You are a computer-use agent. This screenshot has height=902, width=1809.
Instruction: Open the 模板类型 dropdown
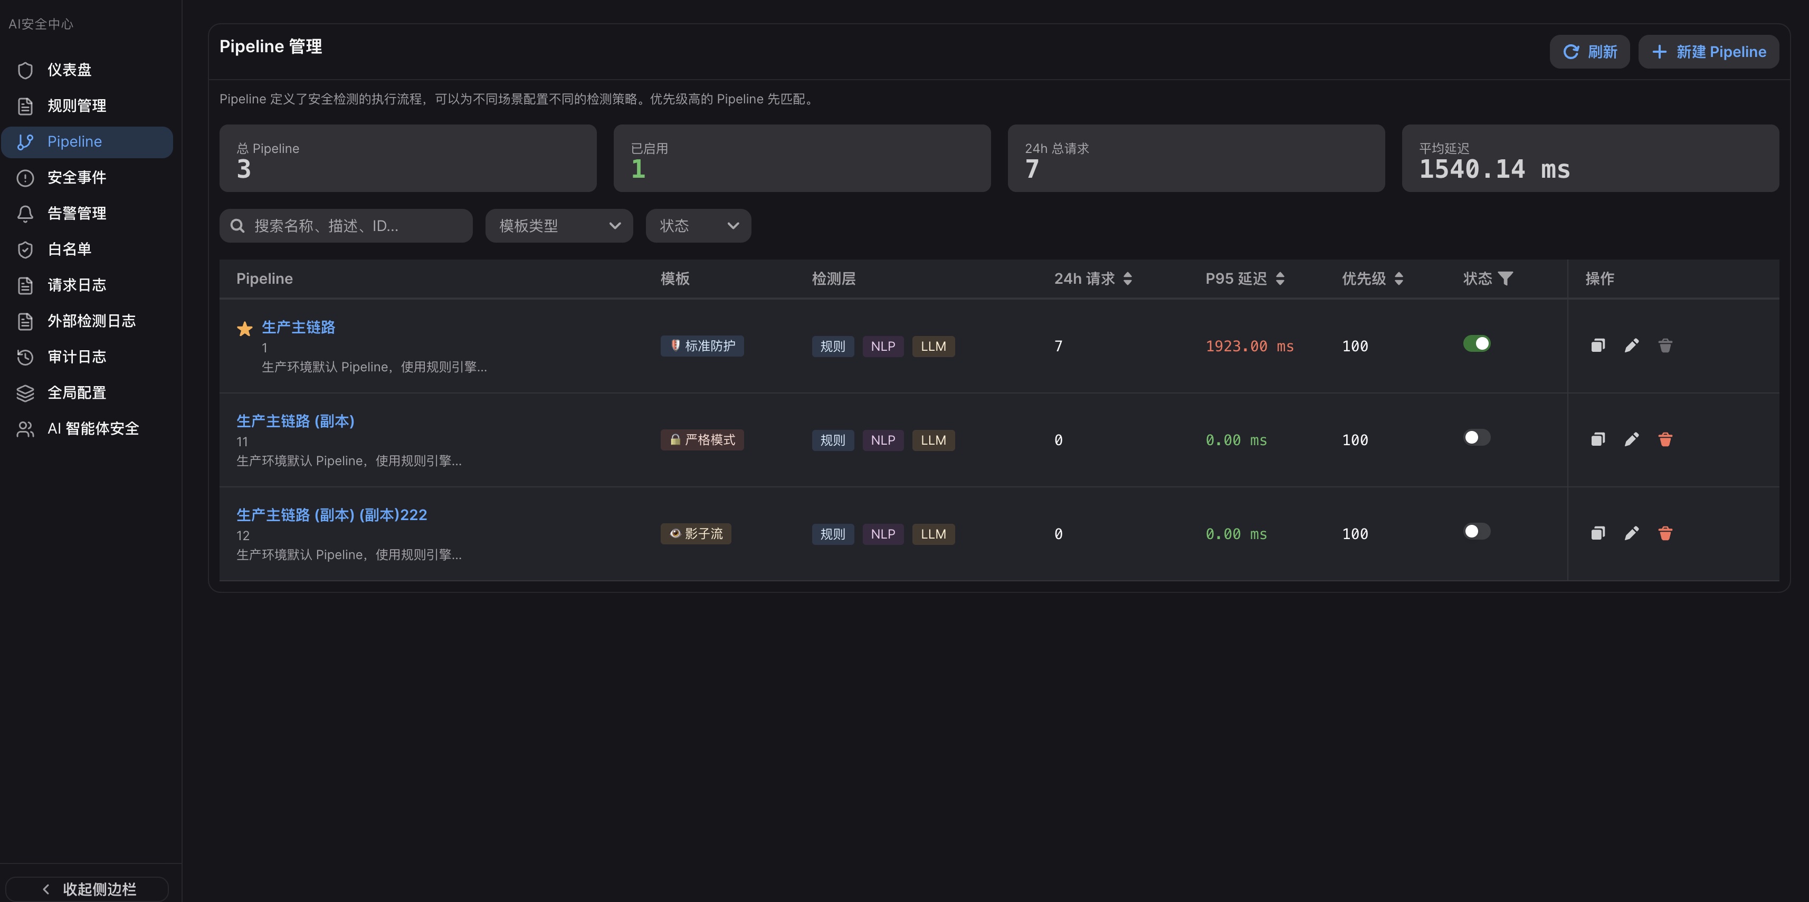pyautogui.click(x=558, y=225)
